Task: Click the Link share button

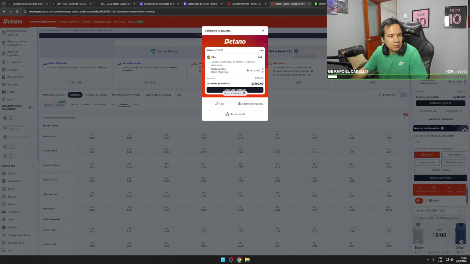Action: (220, 104)
